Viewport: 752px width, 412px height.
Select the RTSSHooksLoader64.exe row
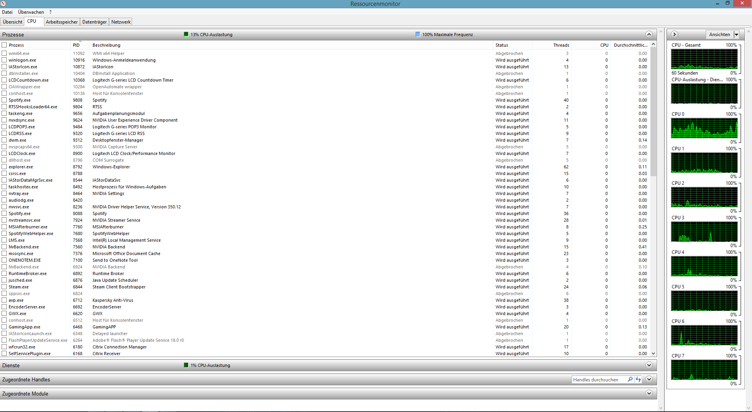pyautogui.click(x=325, y=107)
